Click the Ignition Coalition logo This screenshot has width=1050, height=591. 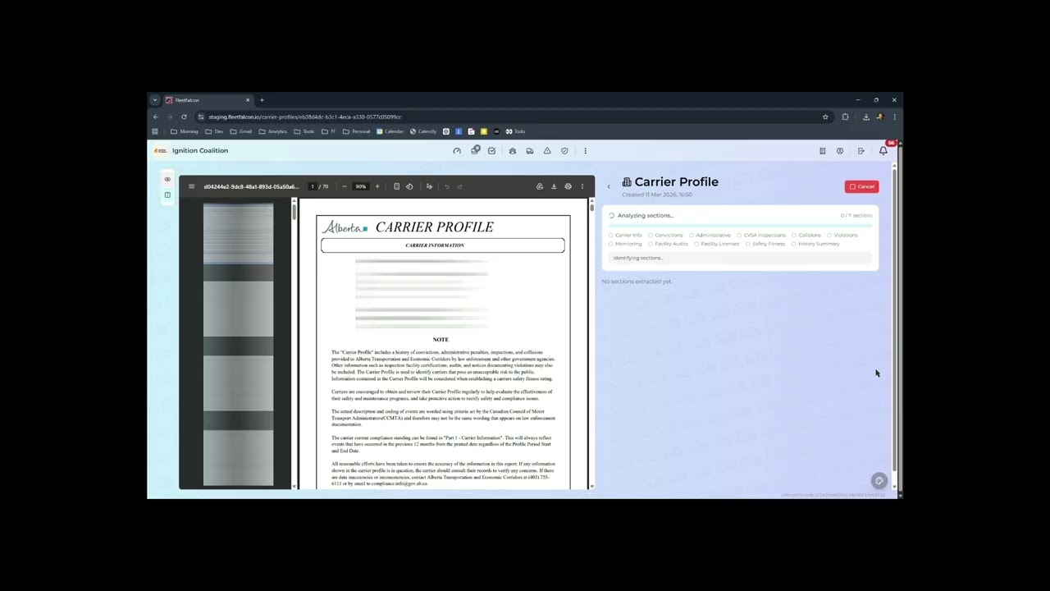(161, 151)
